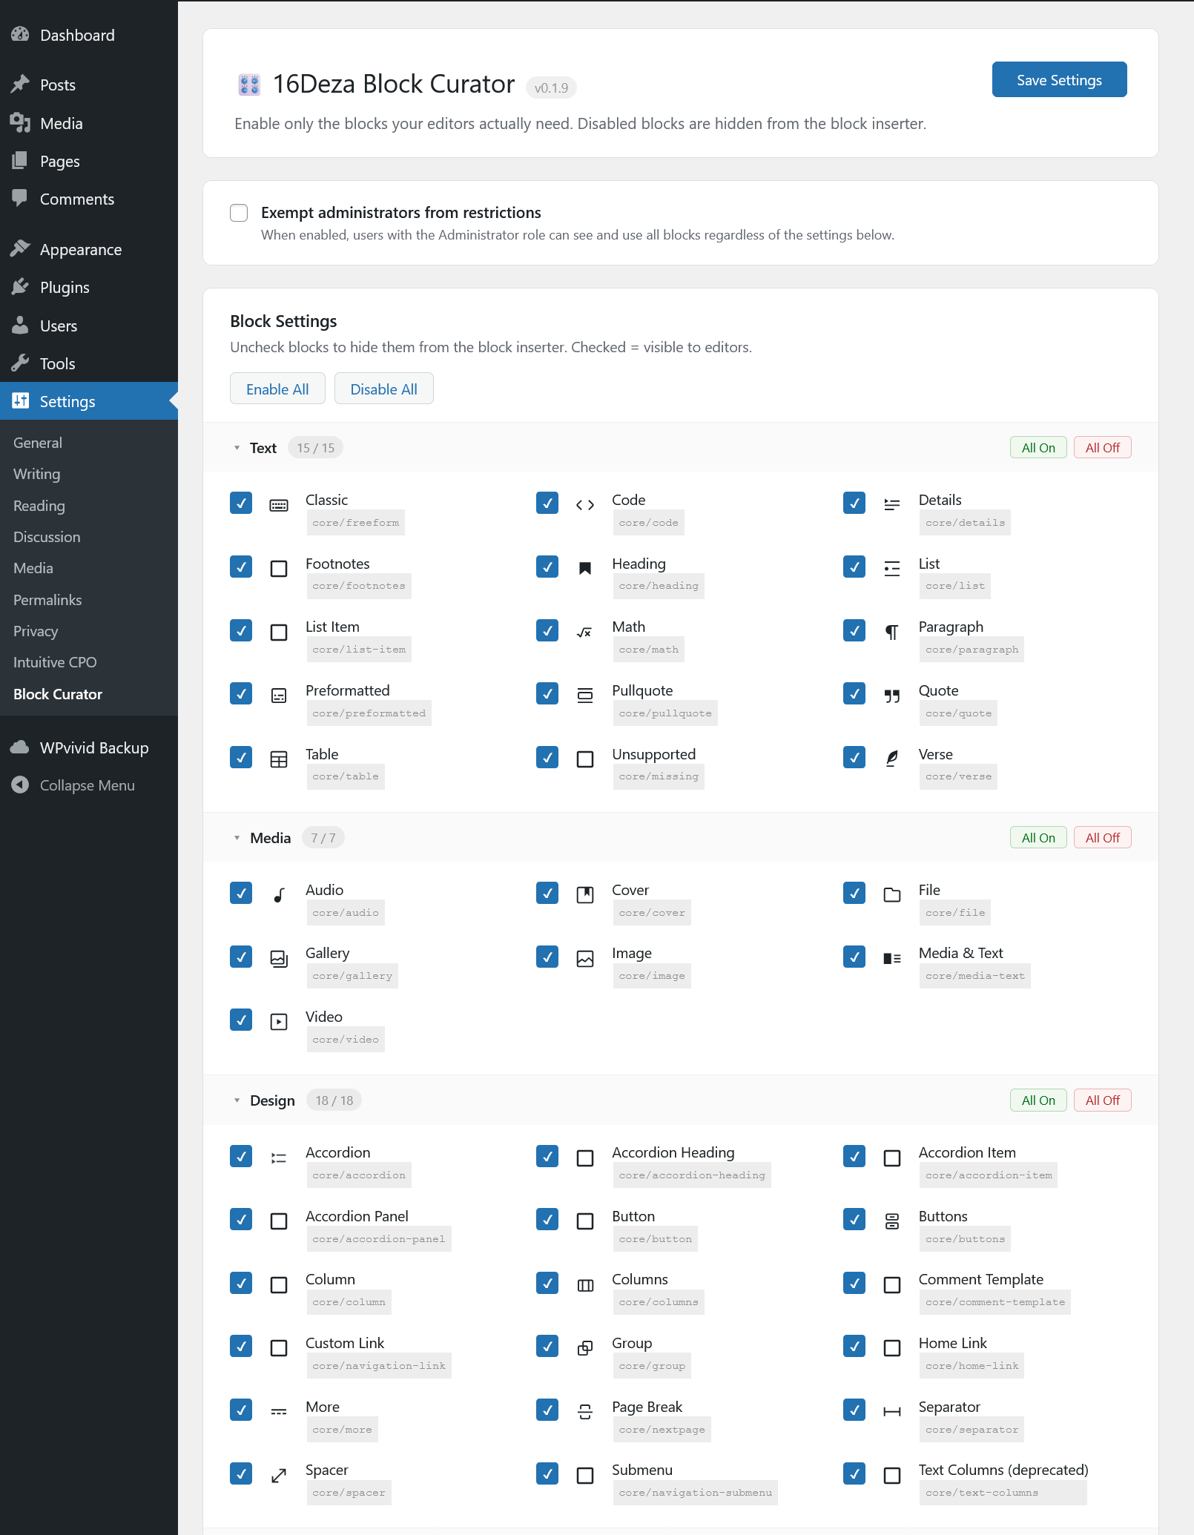Collapse the Design category section

point(237,1100)
